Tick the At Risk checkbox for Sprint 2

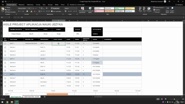[5, 59]
